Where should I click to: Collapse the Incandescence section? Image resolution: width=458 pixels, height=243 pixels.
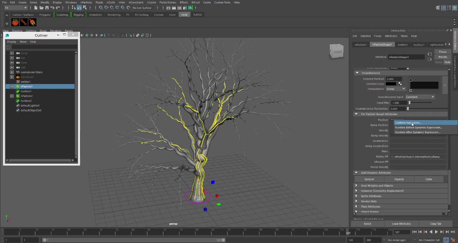357,73
